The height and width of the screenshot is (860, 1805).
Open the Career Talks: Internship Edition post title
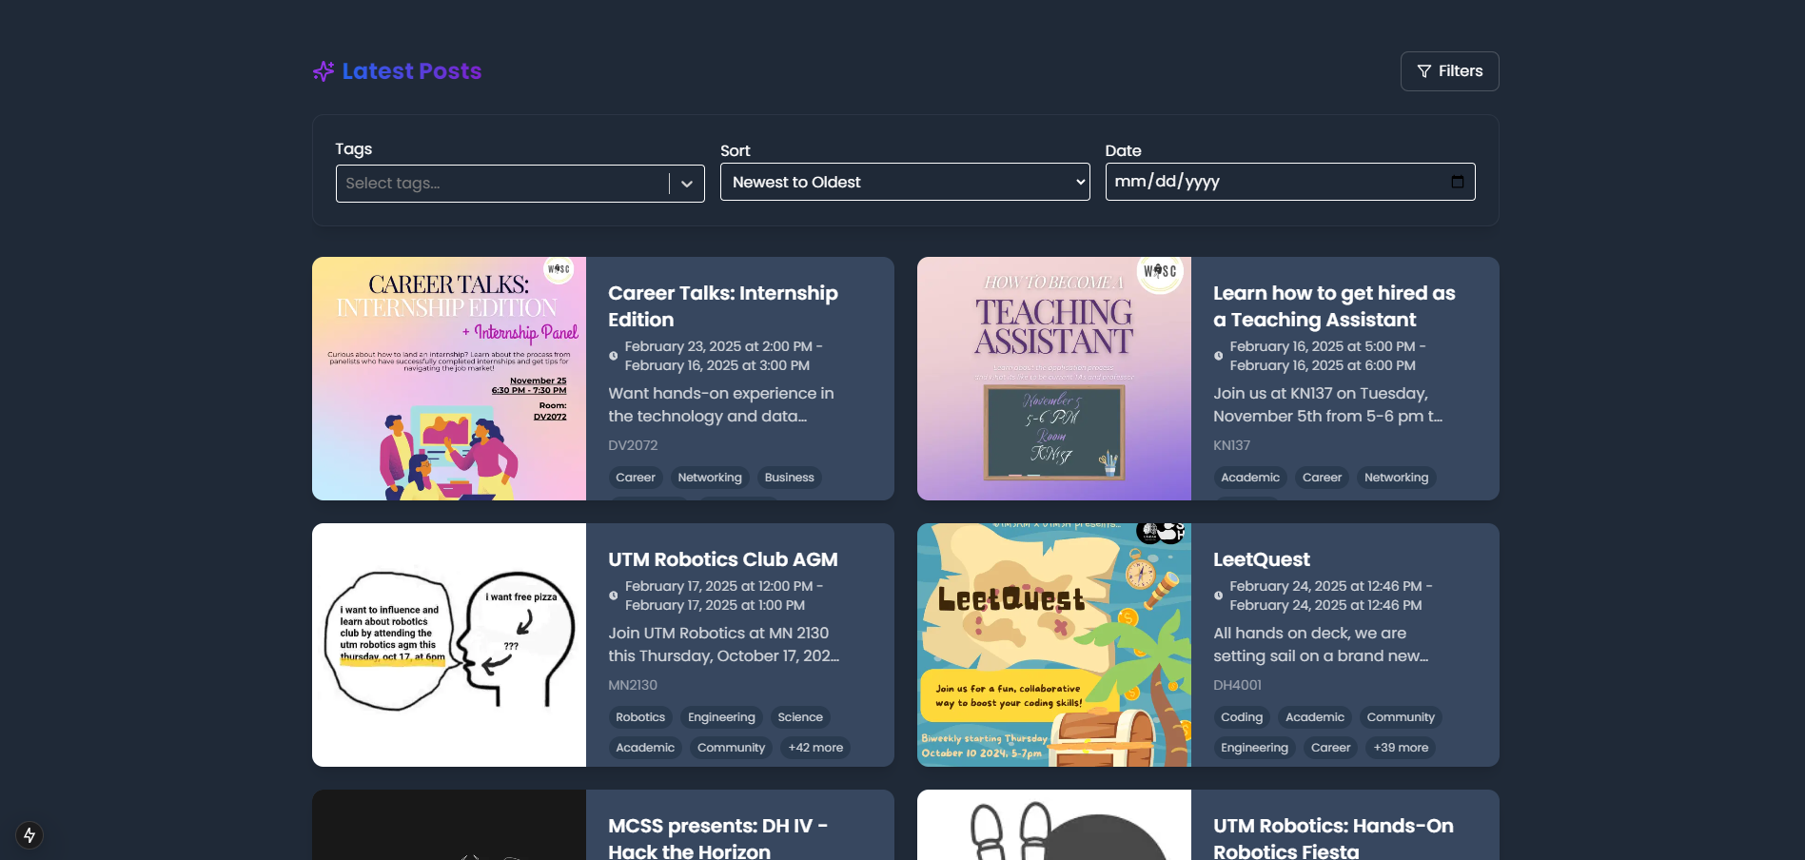pyautogui.click(x=723, y=306)
